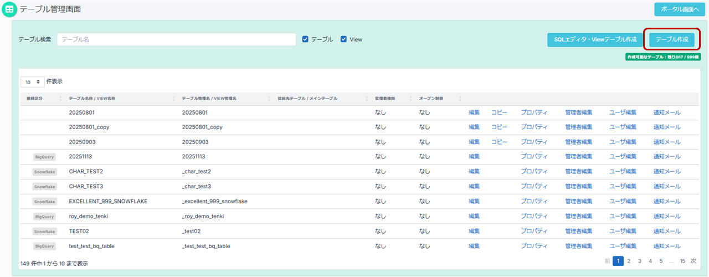Open プロパティ for the 20250801_copy table
The width and height of the screenshot is (709, 277).
coord(534,127)
